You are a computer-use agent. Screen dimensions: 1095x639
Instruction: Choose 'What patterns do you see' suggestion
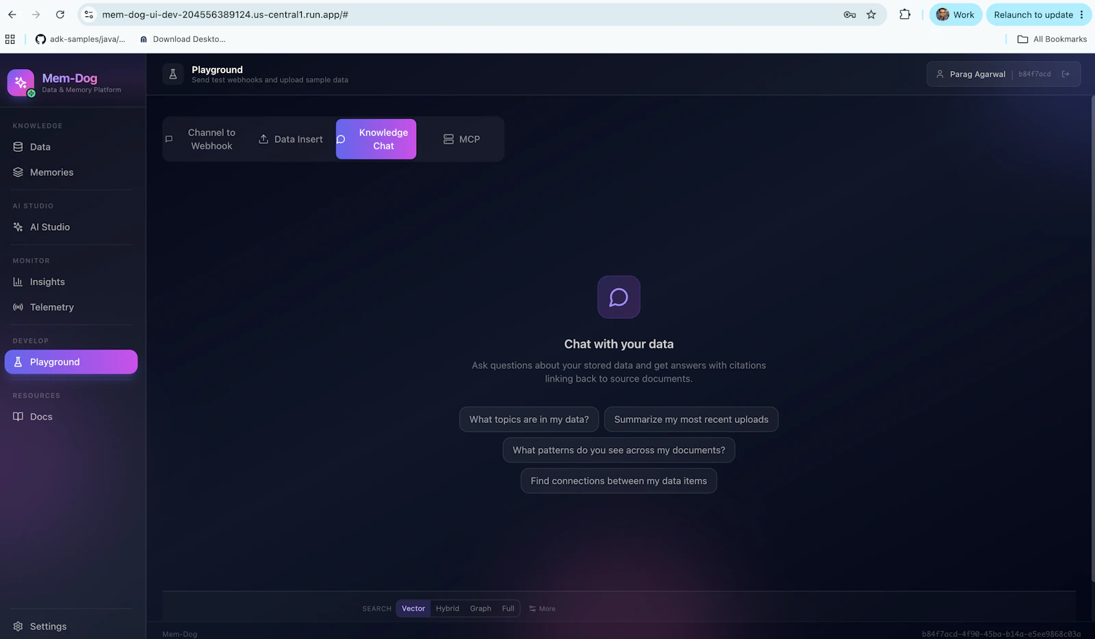coord(619,450)
